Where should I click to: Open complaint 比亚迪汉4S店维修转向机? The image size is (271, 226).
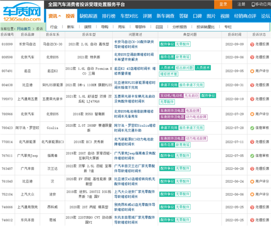click(x=135, y=181)
